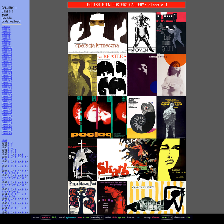
Task: View posters by 'title'
Action: point(114,218)
